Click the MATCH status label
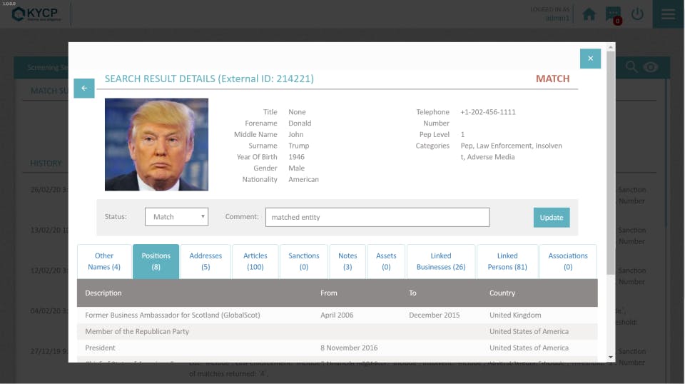 tap(552, 79)
